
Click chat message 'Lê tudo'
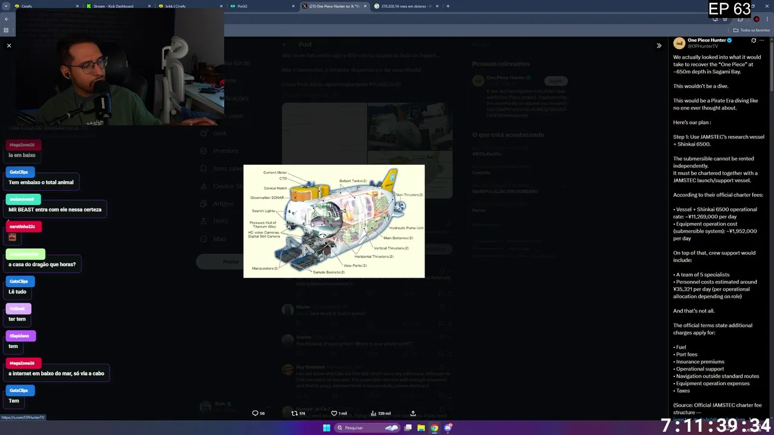[17, 292]
